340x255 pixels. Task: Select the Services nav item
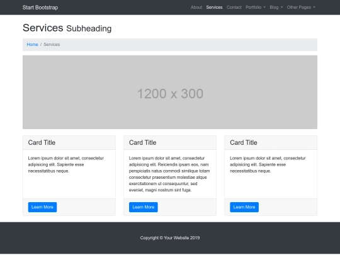(214, 8)
